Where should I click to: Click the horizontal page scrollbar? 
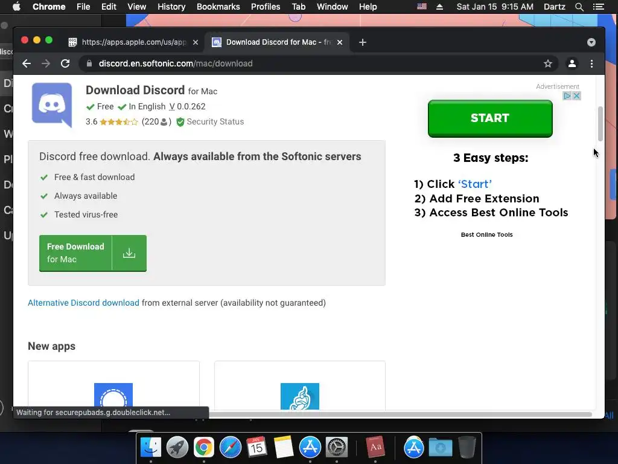(400, 414)
